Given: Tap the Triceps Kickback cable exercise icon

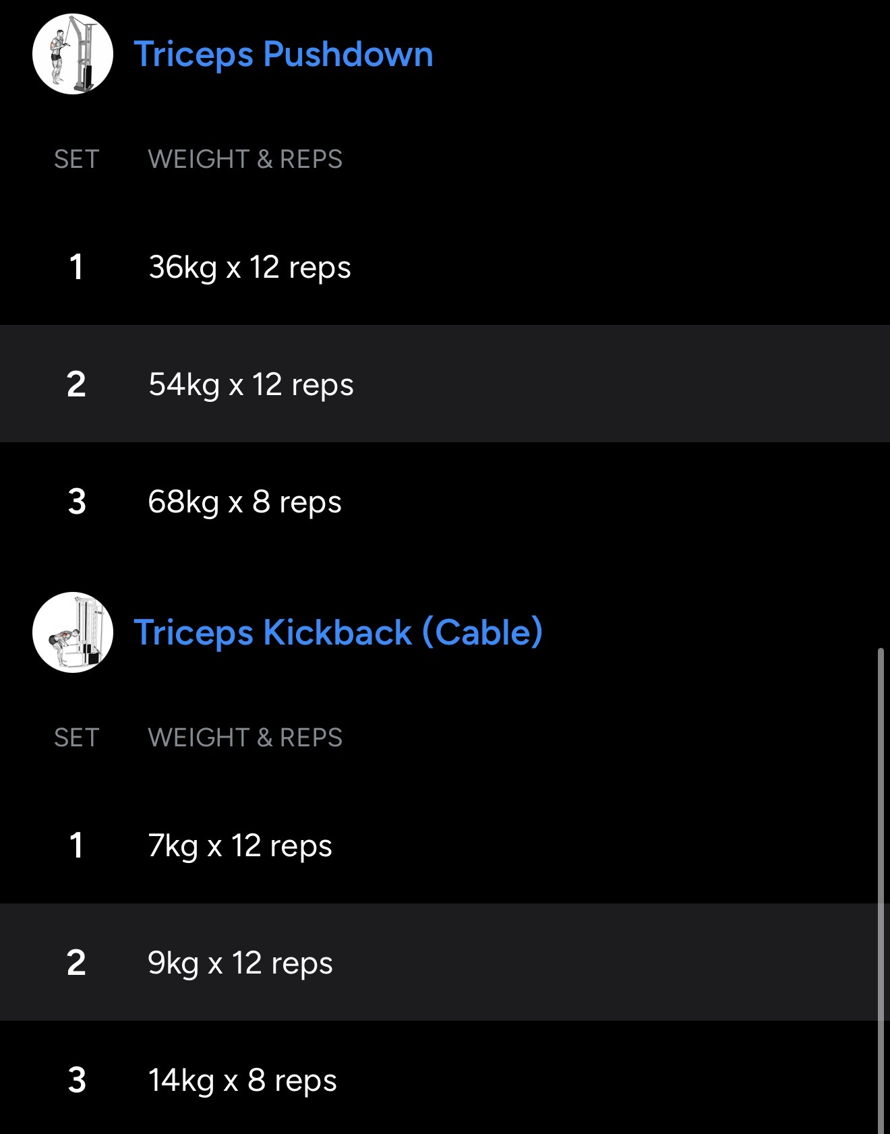Looking at the screenshot, I should 73,632.
